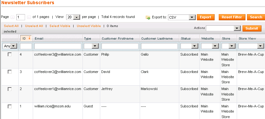
Task: Sort by the Website column header
Action: tap(208, 38)
